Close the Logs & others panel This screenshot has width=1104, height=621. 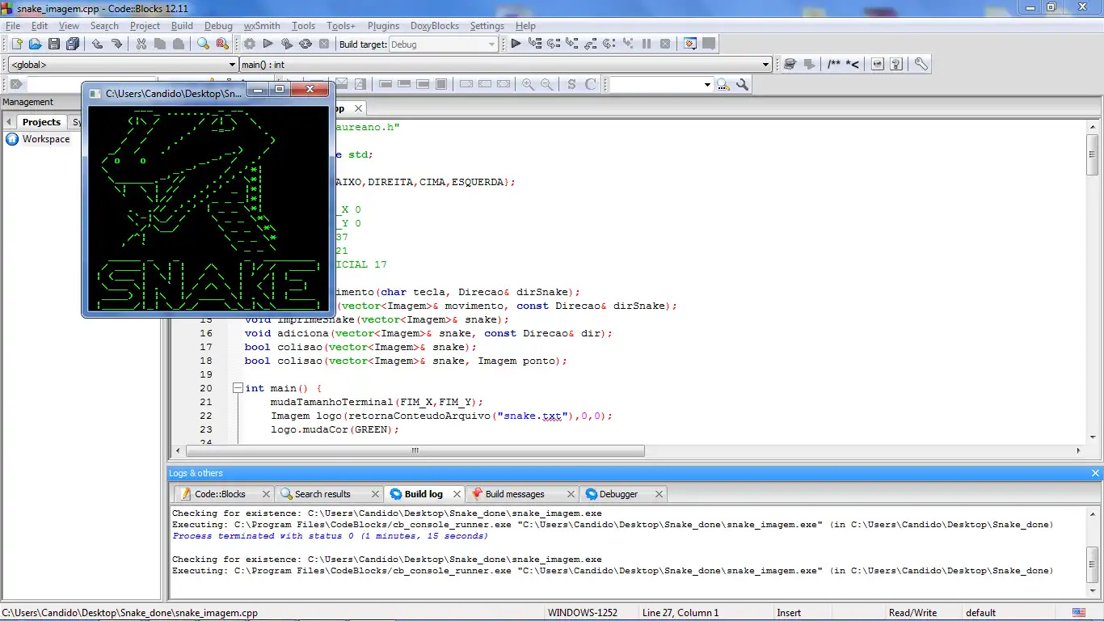(x=1095, y=473)
